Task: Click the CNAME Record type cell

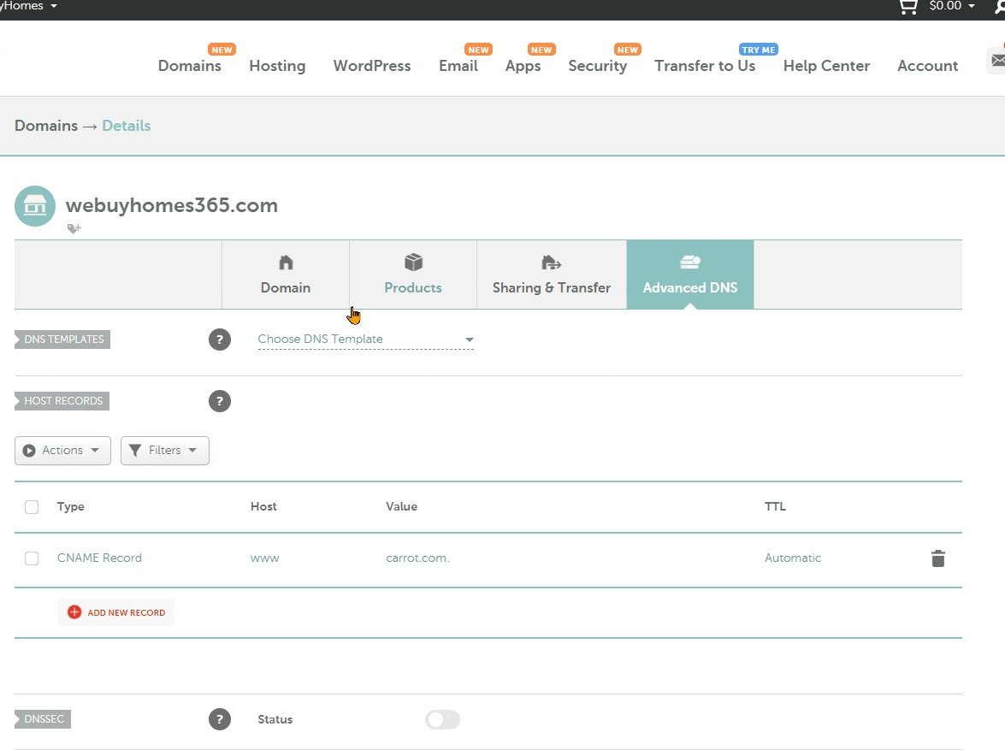Action: (99, 558)
